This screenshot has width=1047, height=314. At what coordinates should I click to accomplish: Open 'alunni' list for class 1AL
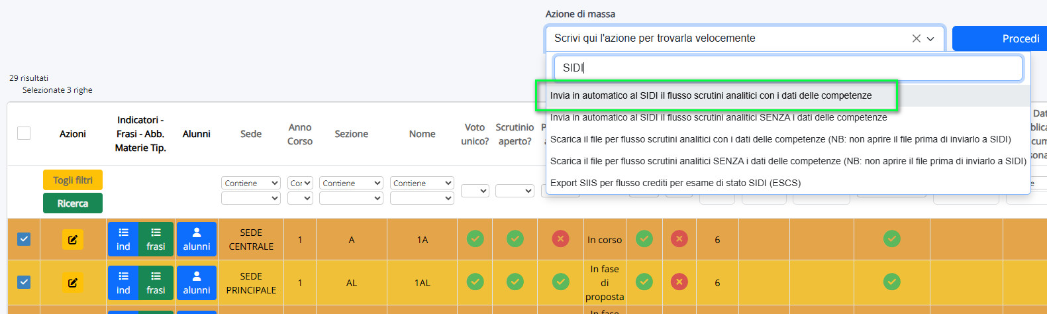click(197, 283)
